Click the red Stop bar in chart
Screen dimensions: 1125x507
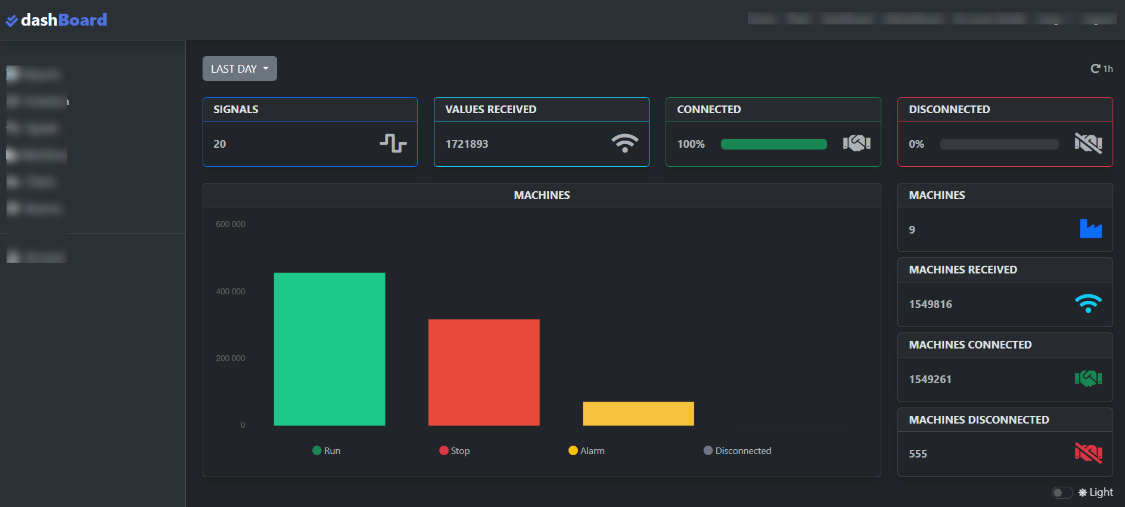pyautogui.click(x=484, y=372)
